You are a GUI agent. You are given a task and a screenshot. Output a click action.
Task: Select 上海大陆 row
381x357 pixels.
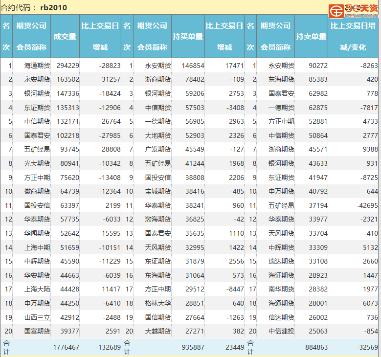[37, 290]
